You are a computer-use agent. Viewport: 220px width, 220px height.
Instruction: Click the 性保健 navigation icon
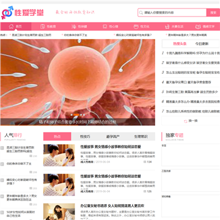coord(74,26)
